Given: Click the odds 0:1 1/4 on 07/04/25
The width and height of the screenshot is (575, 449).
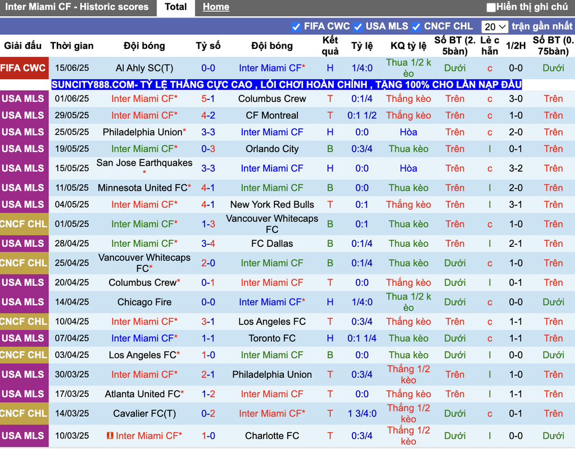Looking at the screenshot, I should pyautogui.click(x=361, y=338).
